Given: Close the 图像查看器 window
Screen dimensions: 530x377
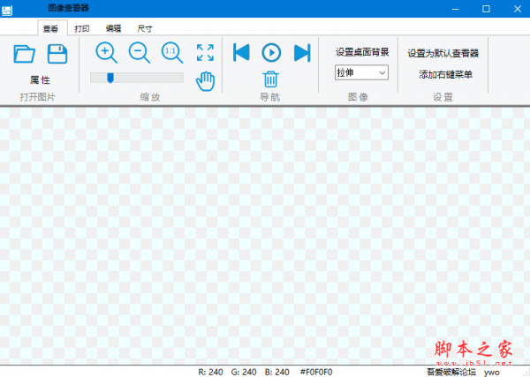Looking at the screenshot, I should (x=517, y=9).
